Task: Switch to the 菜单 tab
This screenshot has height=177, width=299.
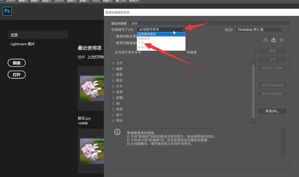Action: [134, 23]
